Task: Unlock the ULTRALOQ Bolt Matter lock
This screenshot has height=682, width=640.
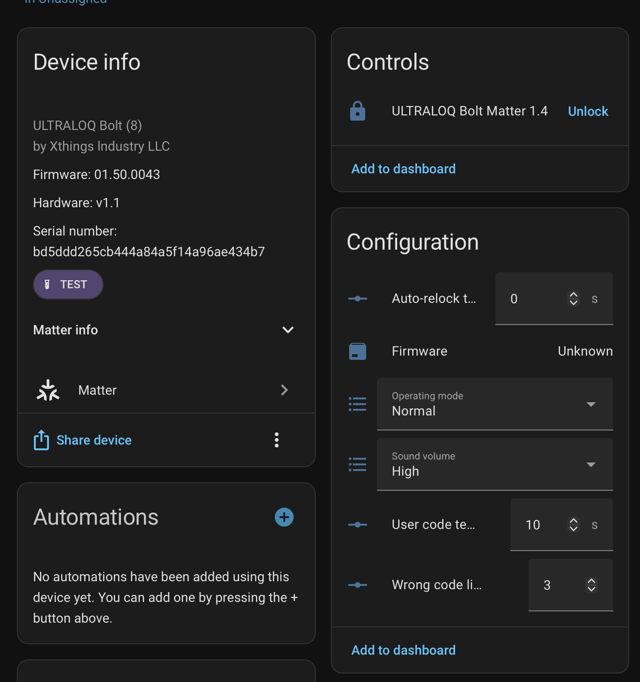Action: [588, 111]
